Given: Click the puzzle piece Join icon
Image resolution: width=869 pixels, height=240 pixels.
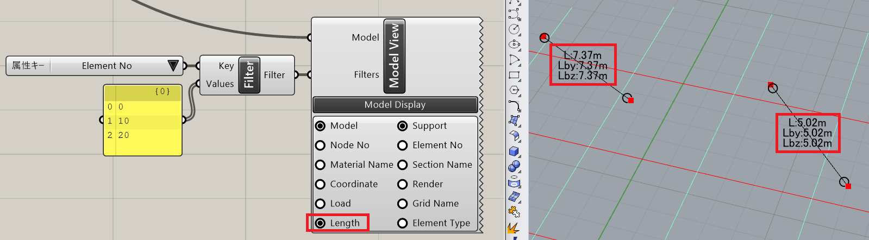Looking at the screenshot, I should click(514, 212).
